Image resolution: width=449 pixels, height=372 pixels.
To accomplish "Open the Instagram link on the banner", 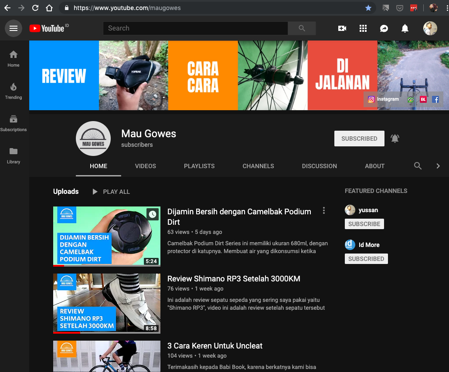I will (x=384, y=99).
